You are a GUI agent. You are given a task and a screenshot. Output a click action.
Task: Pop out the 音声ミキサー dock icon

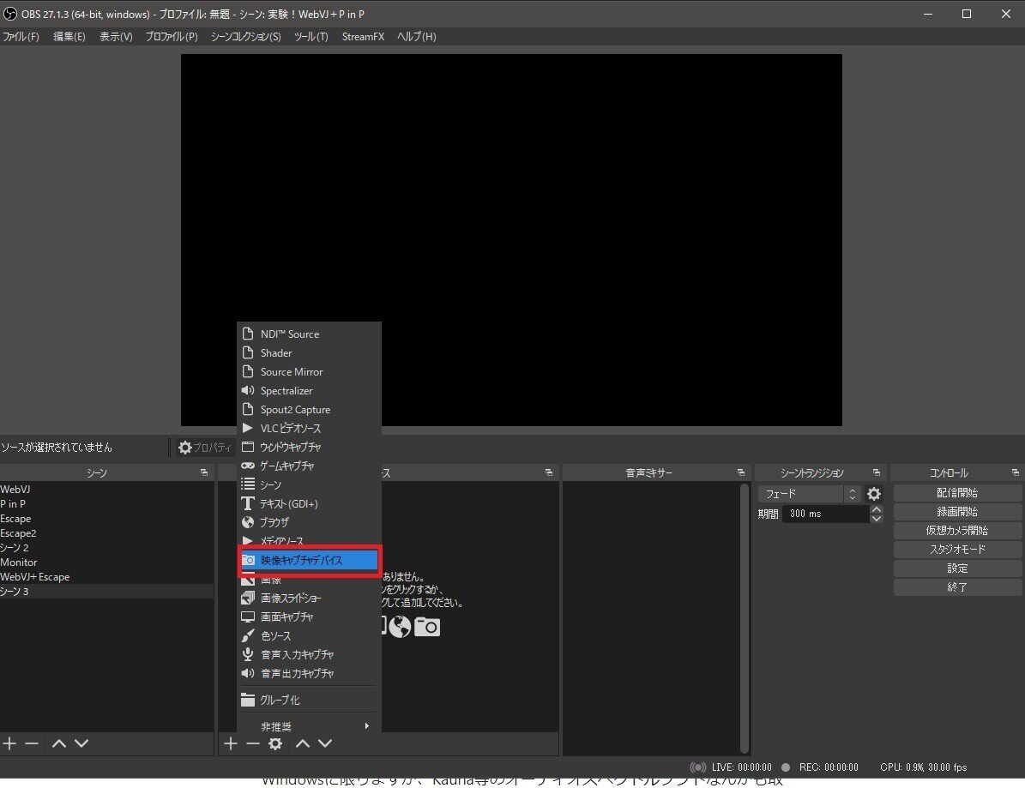click(x=740, y=472)
